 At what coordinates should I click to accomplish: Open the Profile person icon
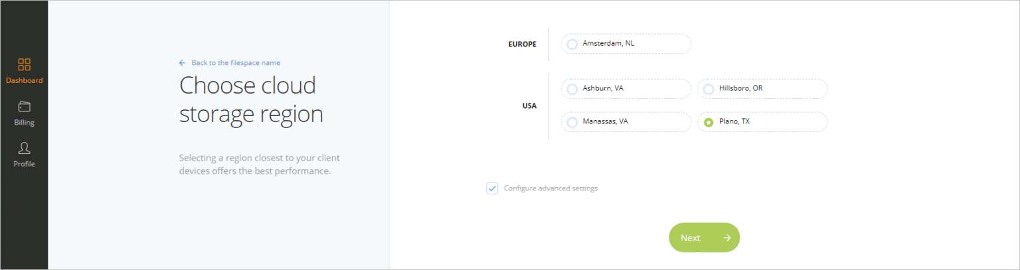[24, 148]
